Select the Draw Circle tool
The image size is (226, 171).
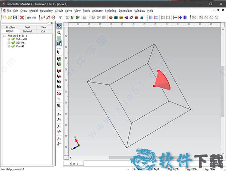click(x=53, y=18)
